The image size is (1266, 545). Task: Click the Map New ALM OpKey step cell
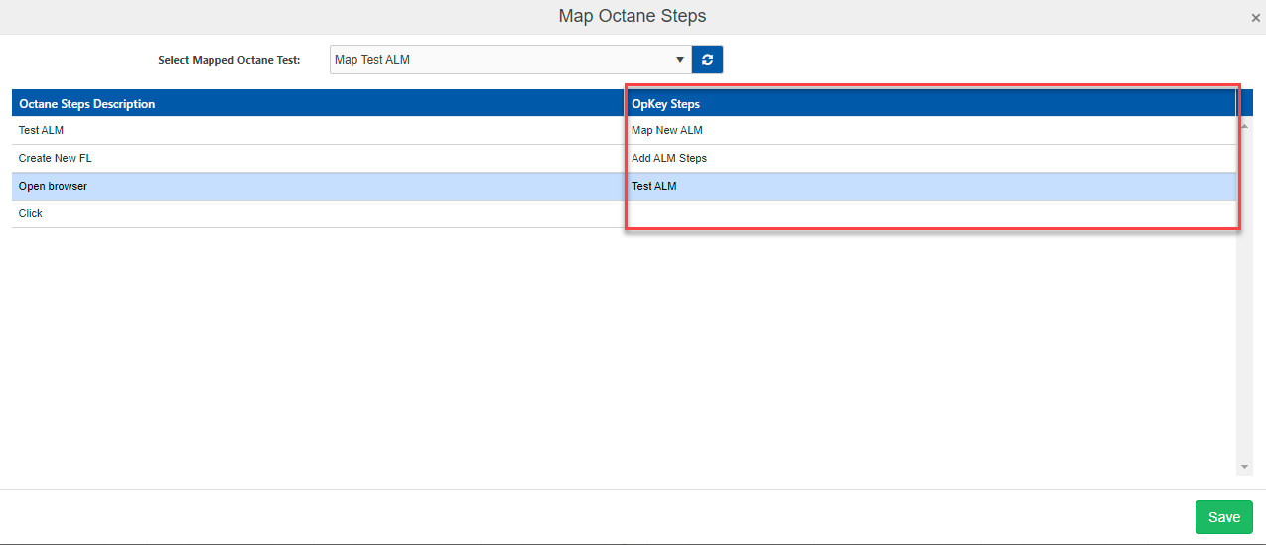pyautogui.click(x=667, y=130)
